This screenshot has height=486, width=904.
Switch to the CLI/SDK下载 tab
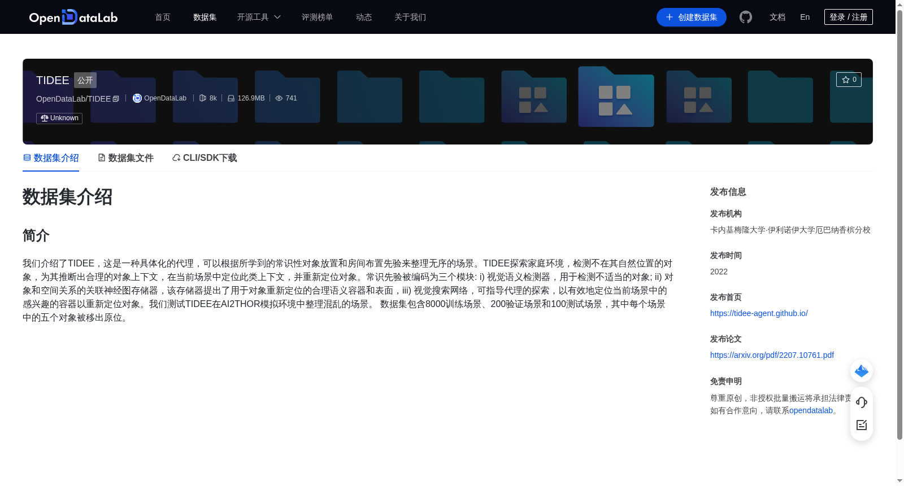click(x=205, y=158)
